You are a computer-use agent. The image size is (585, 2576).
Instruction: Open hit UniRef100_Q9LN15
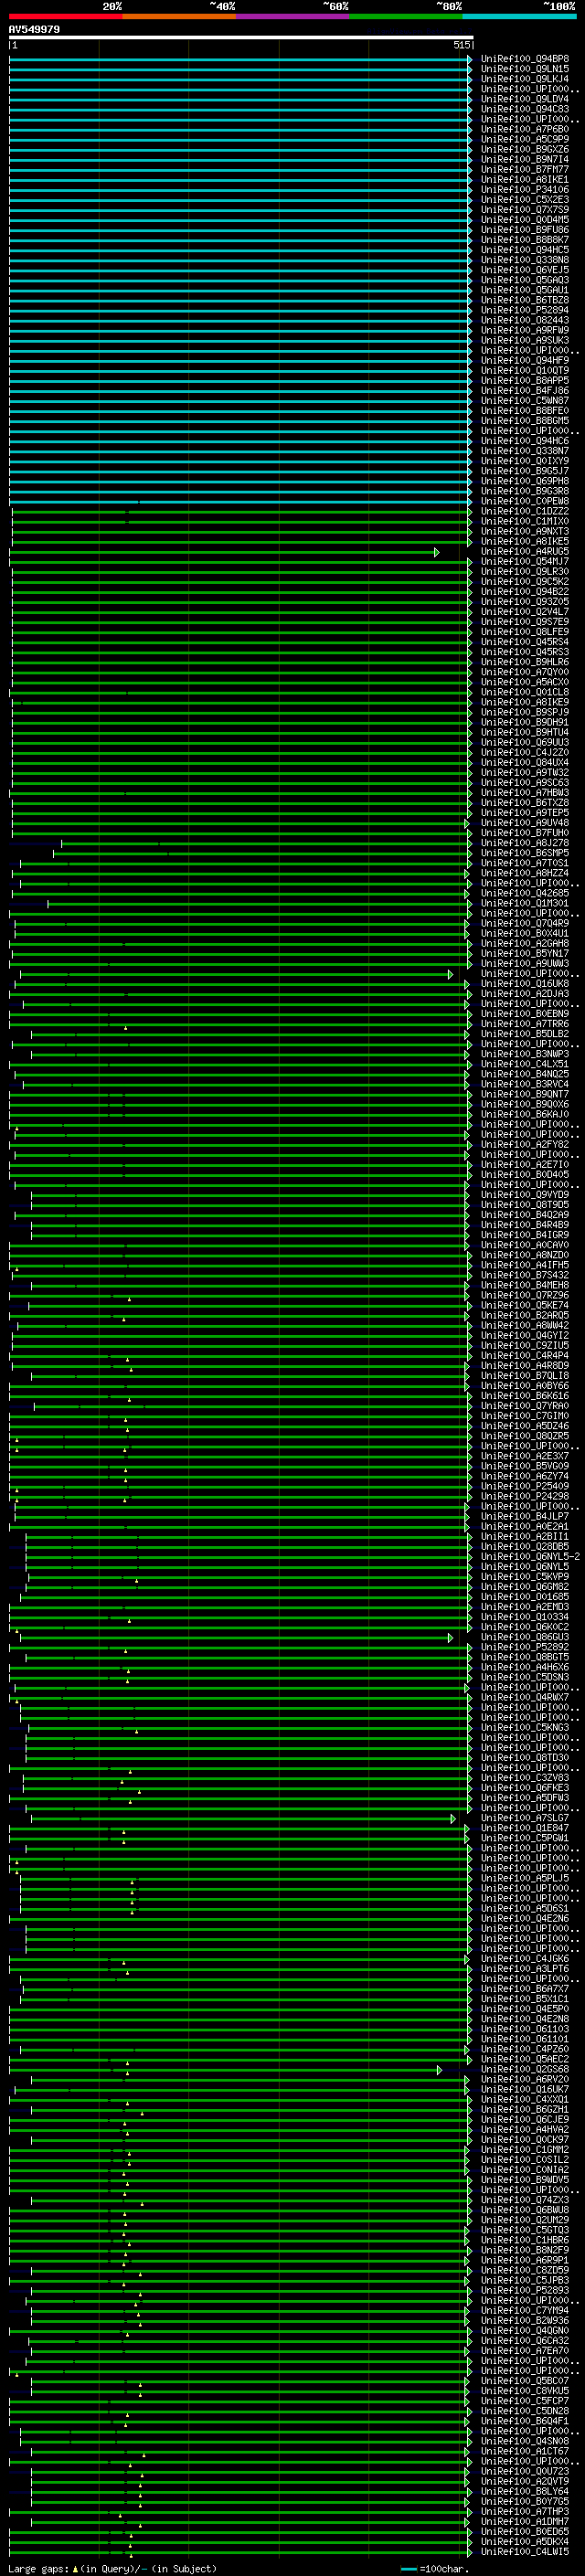click(x=525, y=69)
